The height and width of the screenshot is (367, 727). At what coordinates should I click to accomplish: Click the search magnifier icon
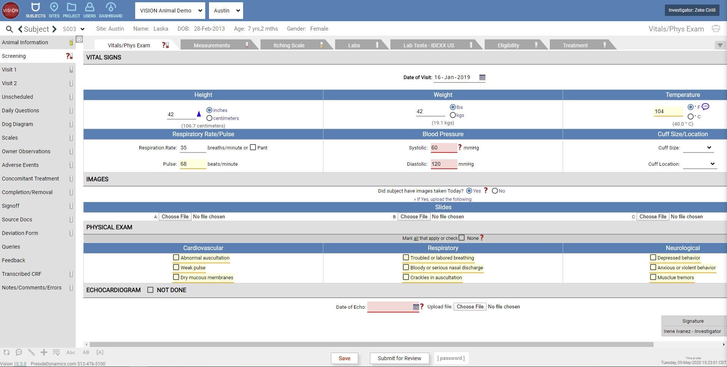click(9, 29)
